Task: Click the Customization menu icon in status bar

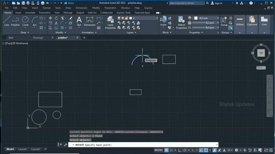Action: pyautogui.click(x=271, y=150)
